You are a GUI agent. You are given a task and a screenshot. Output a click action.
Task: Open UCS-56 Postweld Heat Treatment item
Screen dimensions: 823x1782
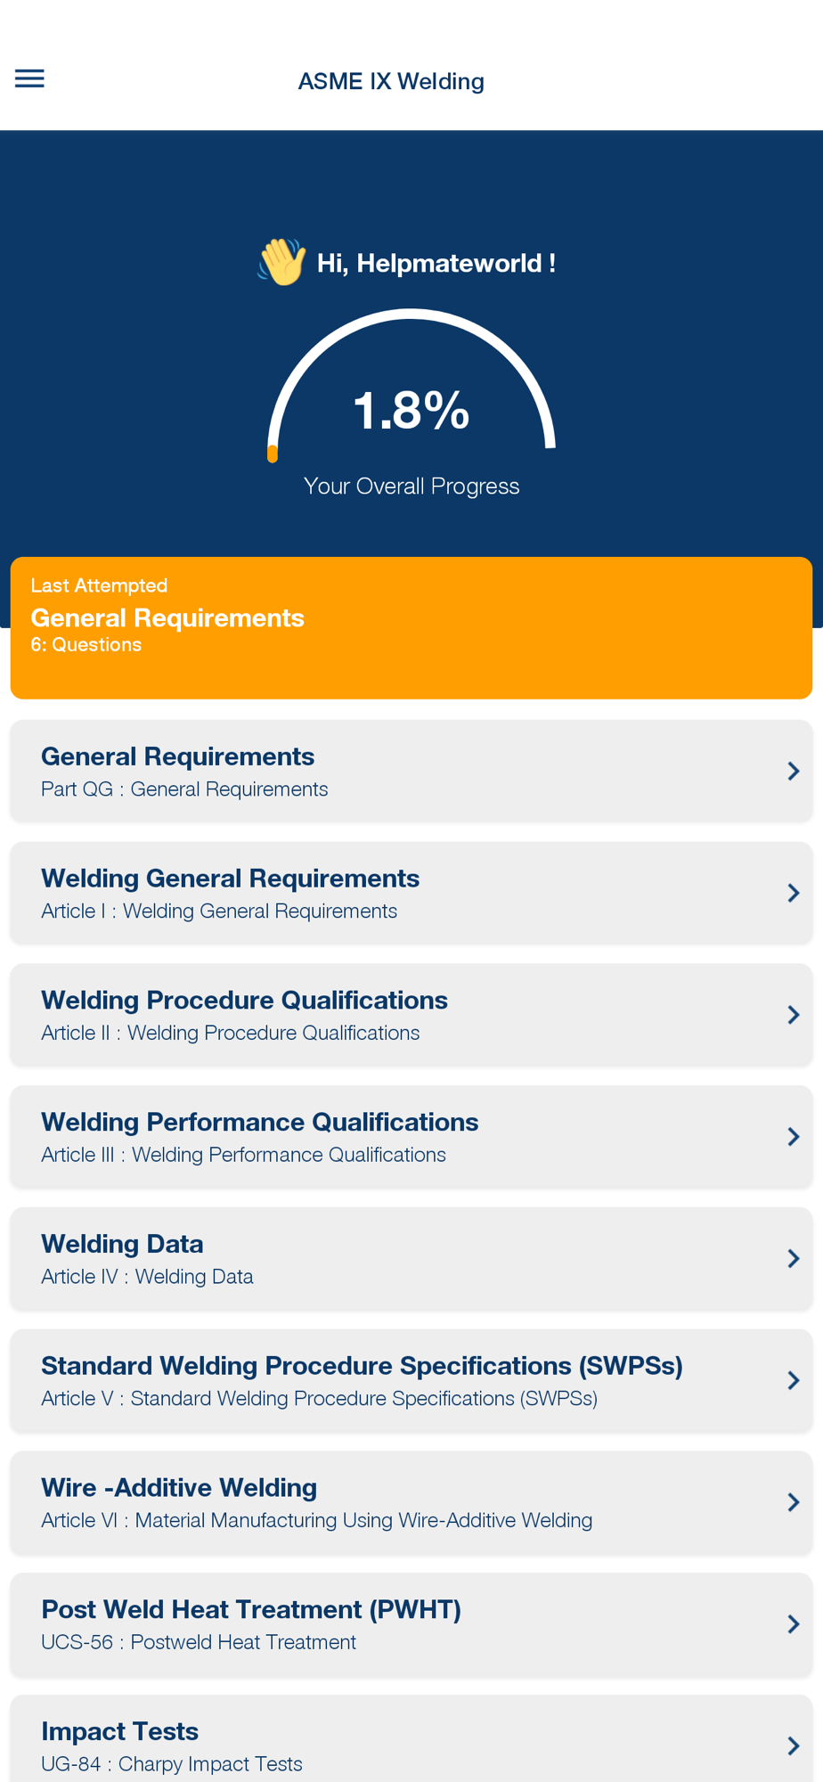[411, 1624]
